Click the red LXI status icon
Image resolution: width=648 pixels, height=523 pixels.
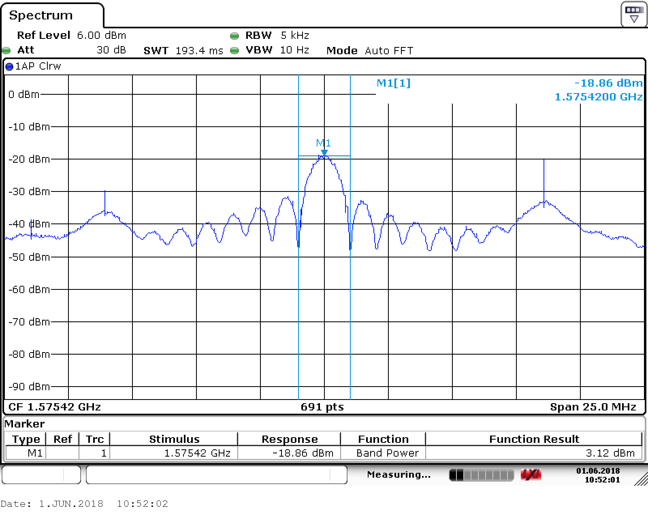click(x=531, y=475)
